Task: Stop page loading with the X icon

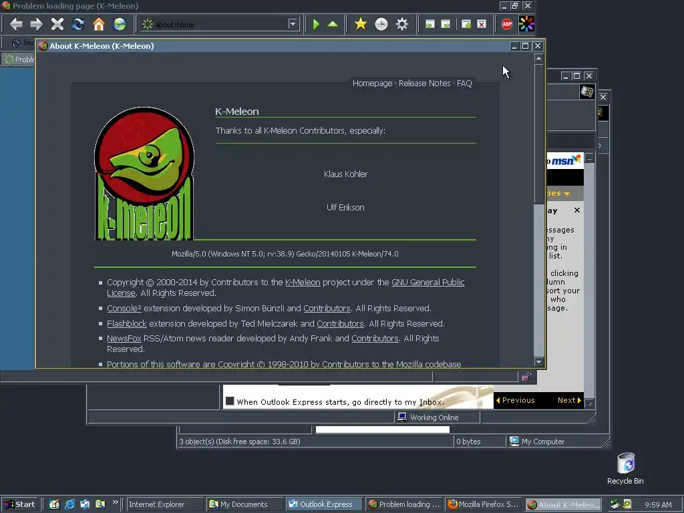Action: click(57, 24)
